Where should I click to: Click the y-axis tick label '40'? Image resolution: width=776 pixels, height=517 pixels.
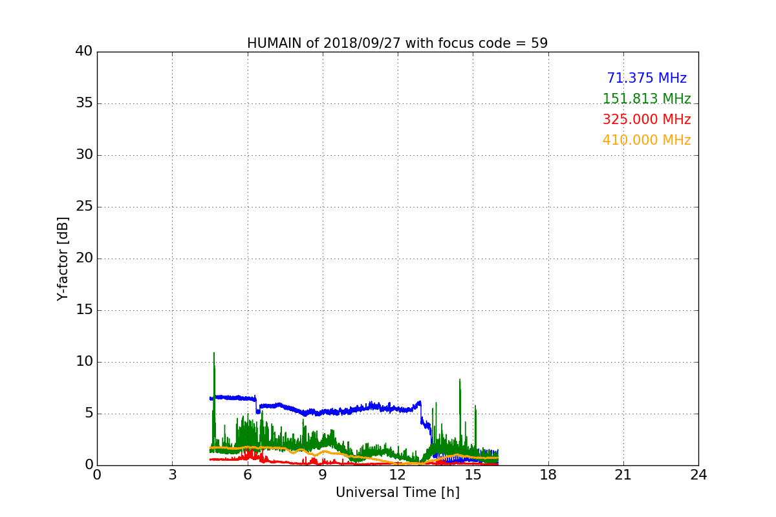(84, 52)
